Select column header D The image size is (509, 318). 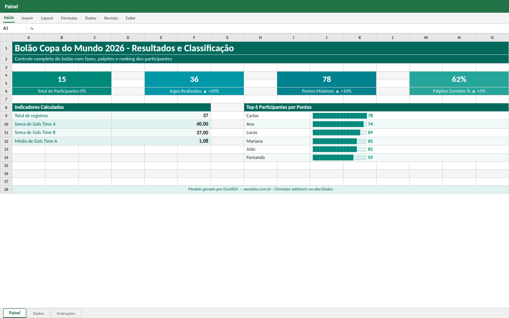tap(128, 38)
